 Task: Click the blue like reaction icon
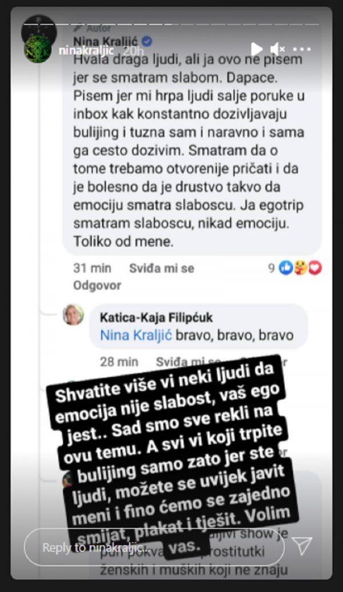click(286, 268)
